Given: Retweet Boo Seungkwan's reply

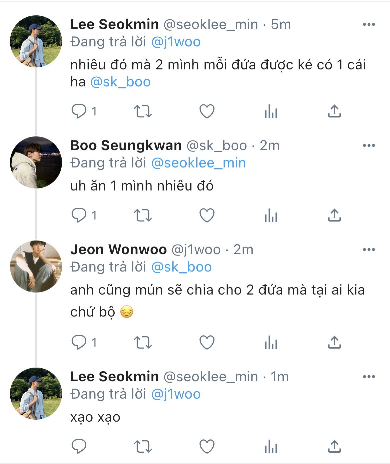Looking at the screenshot, I should point(143,215).
